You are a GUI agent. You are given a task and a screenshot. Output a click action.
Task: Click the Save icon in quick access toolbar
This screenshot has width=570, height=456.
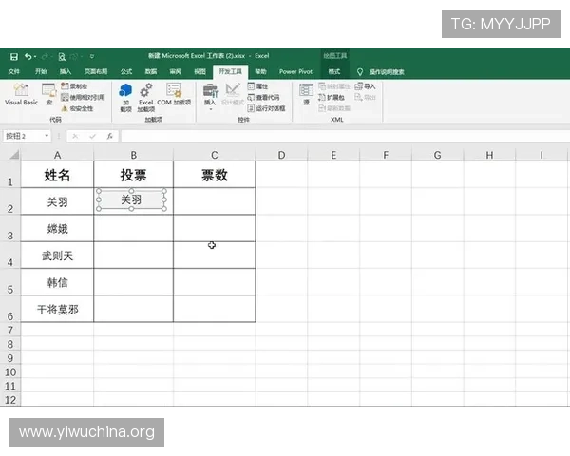coord(14,56)
